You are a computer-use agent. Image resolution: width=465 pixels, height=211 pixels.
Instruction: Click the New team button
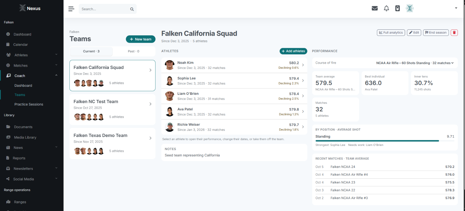[x=140, y=39]
